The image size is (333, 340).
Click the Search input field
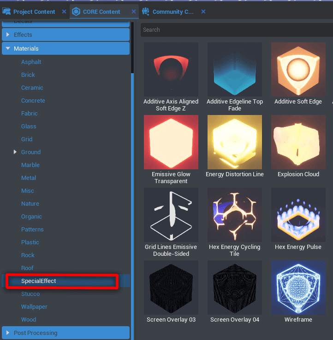click(235, 30)
